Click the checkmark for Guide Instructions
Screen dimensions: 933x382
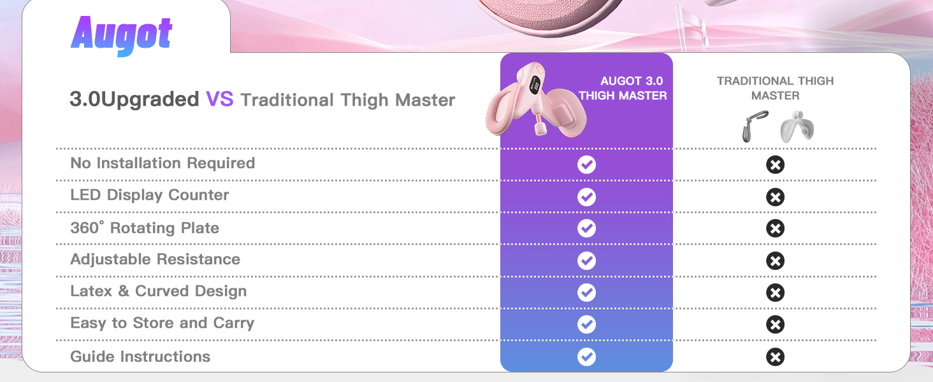pos(586,357)
